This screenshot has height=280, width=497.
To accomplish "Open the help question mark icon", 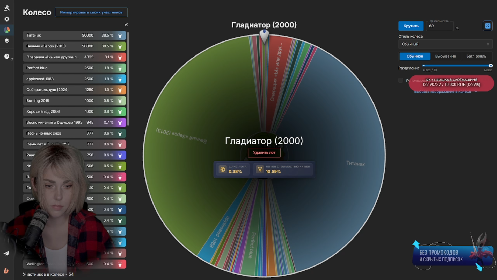I will [x=7, y=57].
